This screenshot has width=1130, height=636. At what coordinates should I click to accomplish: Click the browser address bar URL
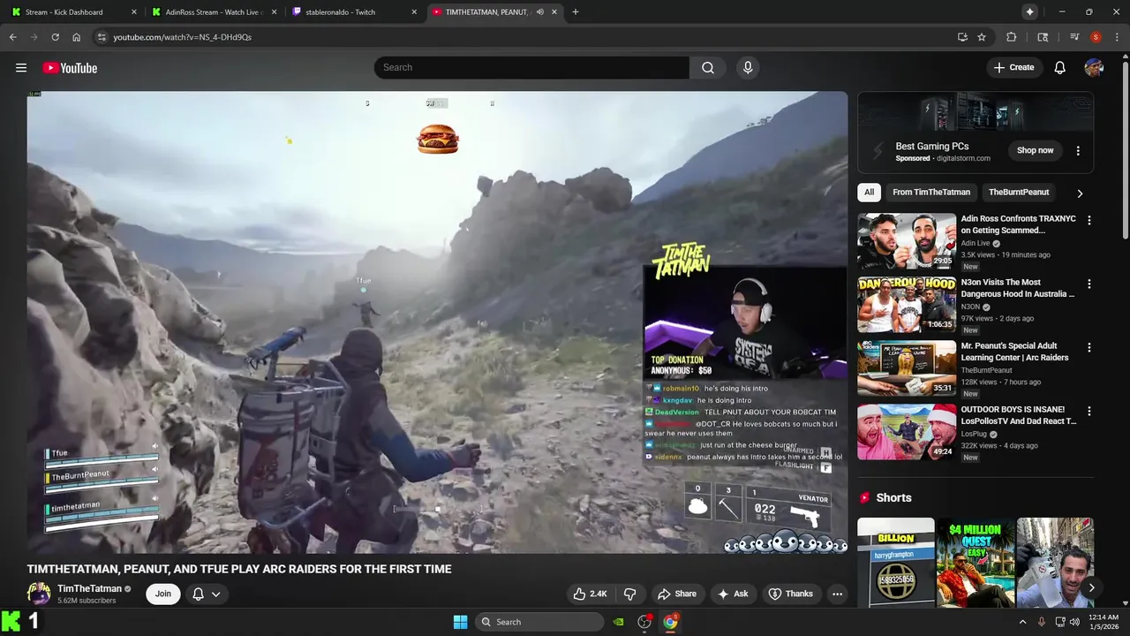pos(182,37)
